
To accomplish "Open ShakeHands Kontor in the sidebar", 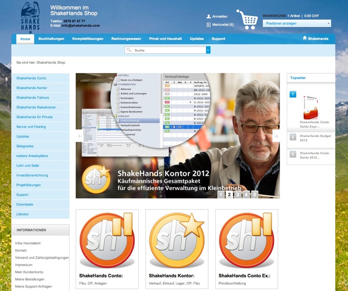I will coord(40,88).
